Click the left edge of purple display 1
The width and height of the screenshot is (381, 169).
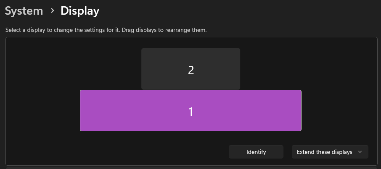[x=82, y=111]
